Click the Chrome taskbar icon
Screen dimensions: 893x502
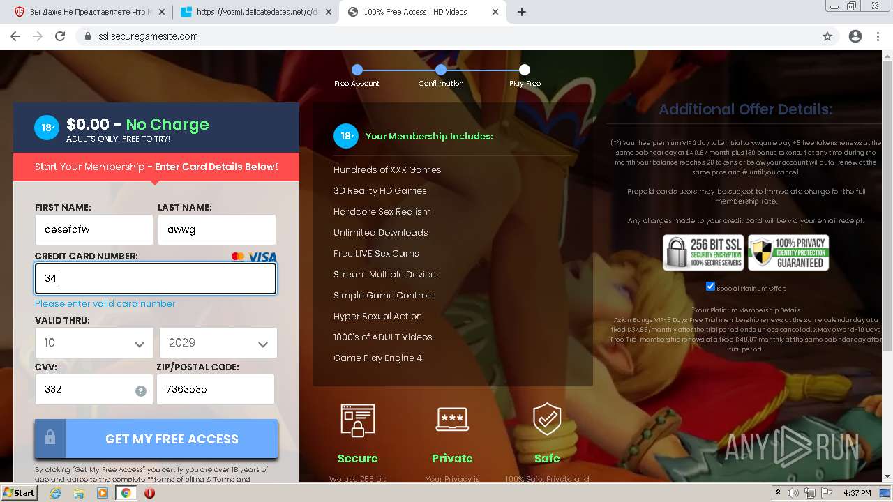pyautogui.click(x=126, y=493)
